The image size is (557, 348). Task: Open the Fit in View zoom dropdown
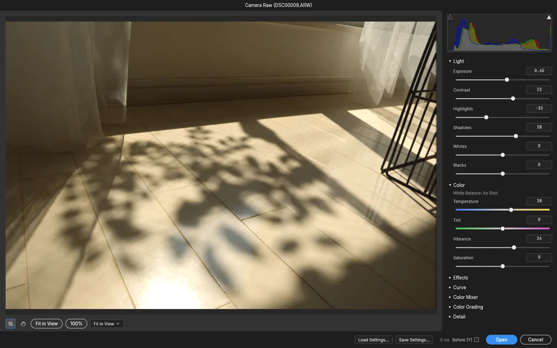[107, 324]
